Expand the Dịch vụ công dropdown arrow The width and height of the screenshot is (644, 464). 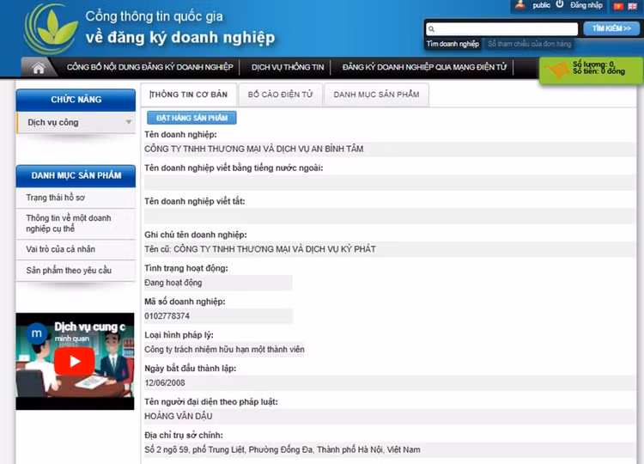click(x=129, y=123)
